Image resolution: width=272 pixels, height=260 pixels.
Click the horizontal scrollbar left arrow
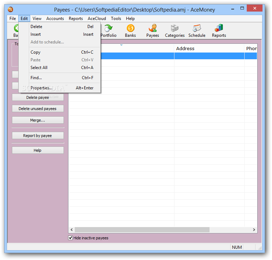pyautogui.click(x=72, y=230)
